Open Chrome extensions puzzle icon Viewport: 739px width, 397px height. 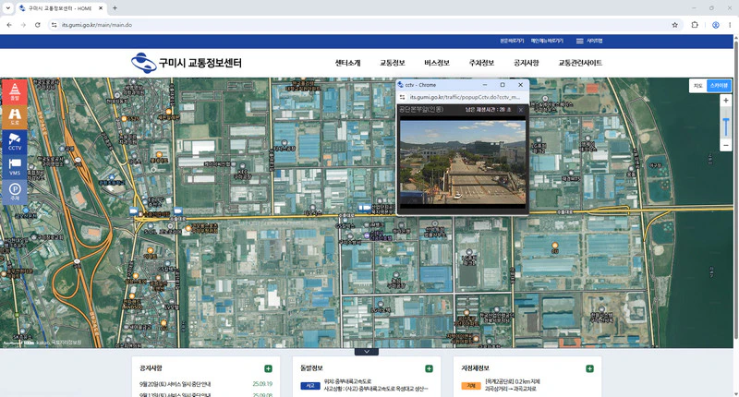point(695,25)
